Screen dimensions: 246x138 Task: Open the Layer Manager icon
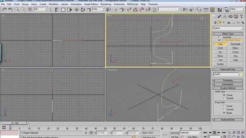click(x=199, y=10)
